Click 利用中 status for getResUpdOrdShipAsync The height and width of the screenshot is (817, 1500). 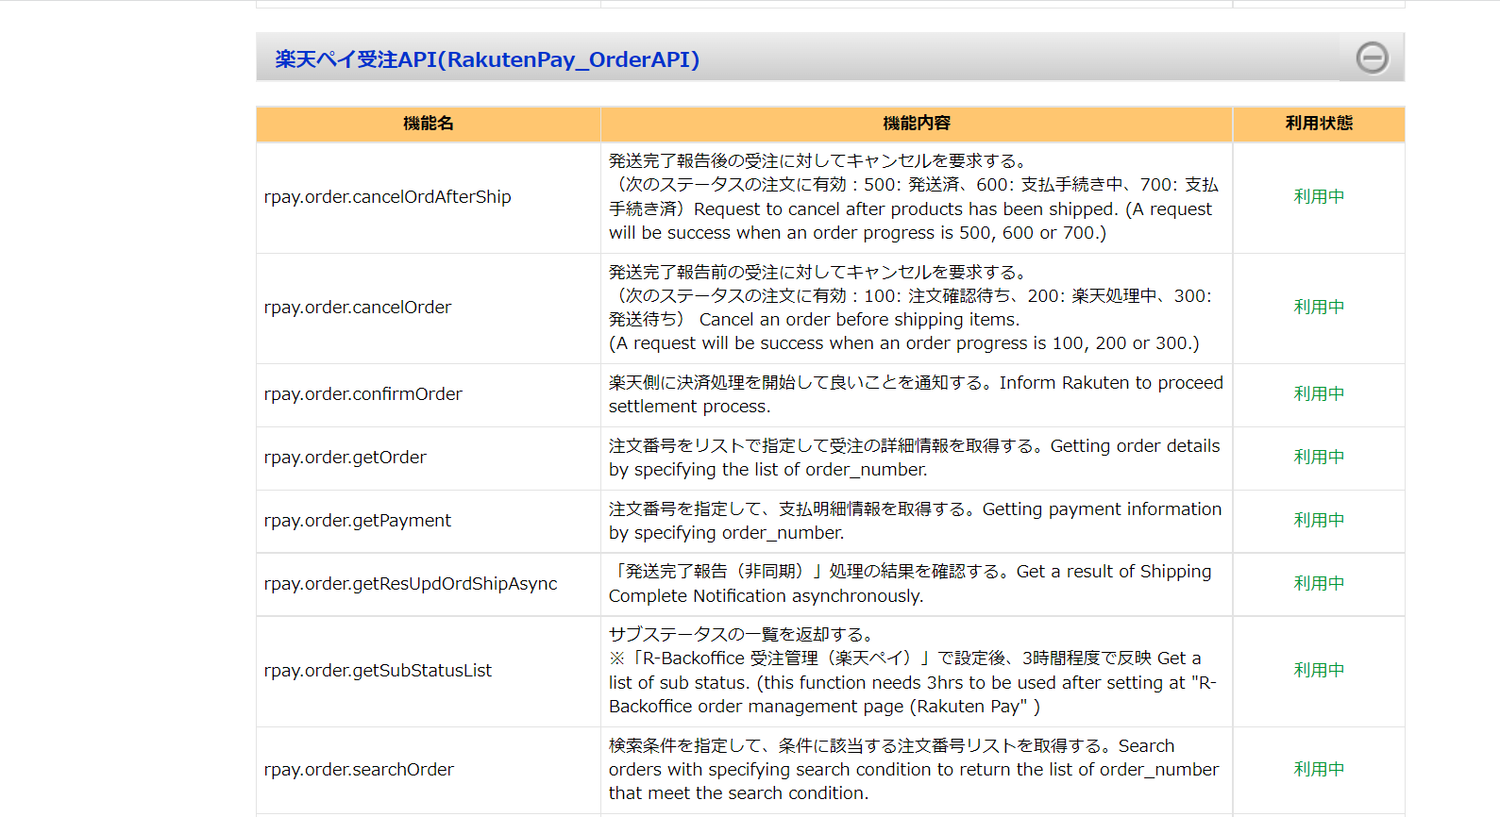click(1319, 584)
